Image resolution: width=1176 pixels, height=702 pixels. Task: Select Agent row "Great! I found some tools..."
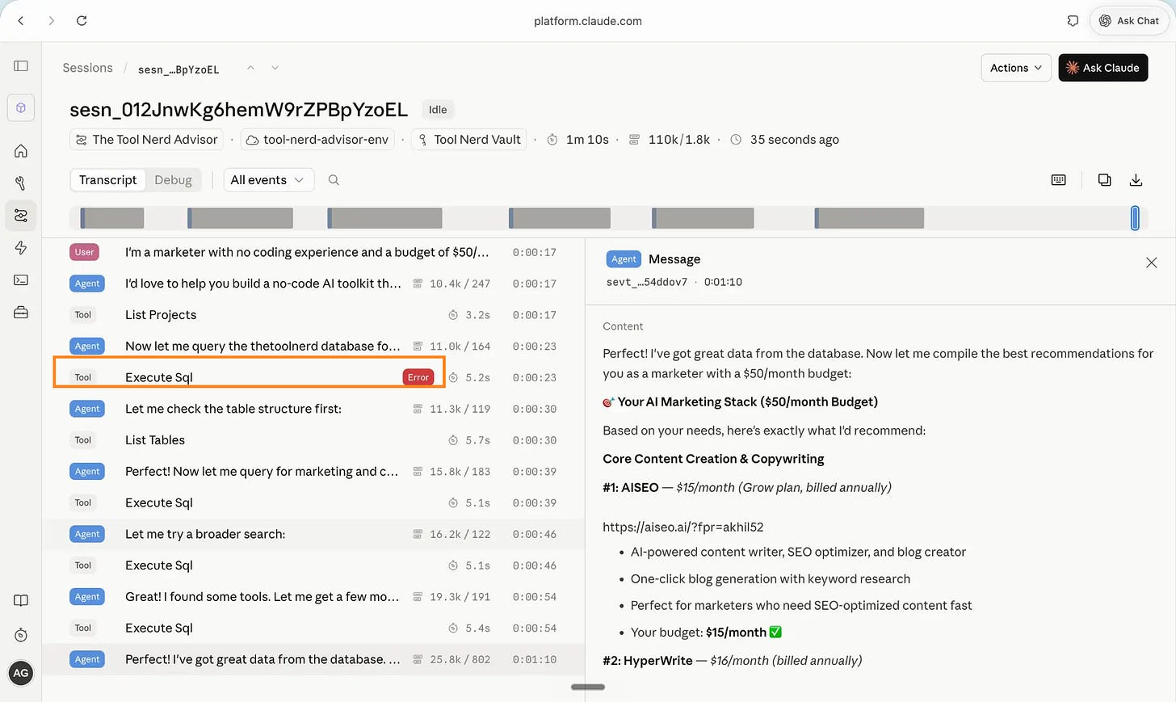[x=313, y=597]
